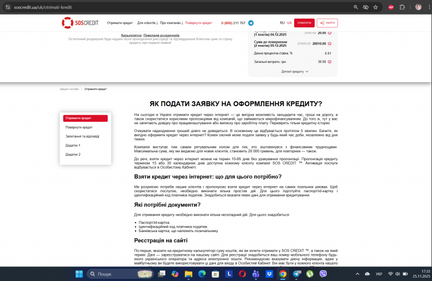Click info icon next to 30.00 total costs

330,62
